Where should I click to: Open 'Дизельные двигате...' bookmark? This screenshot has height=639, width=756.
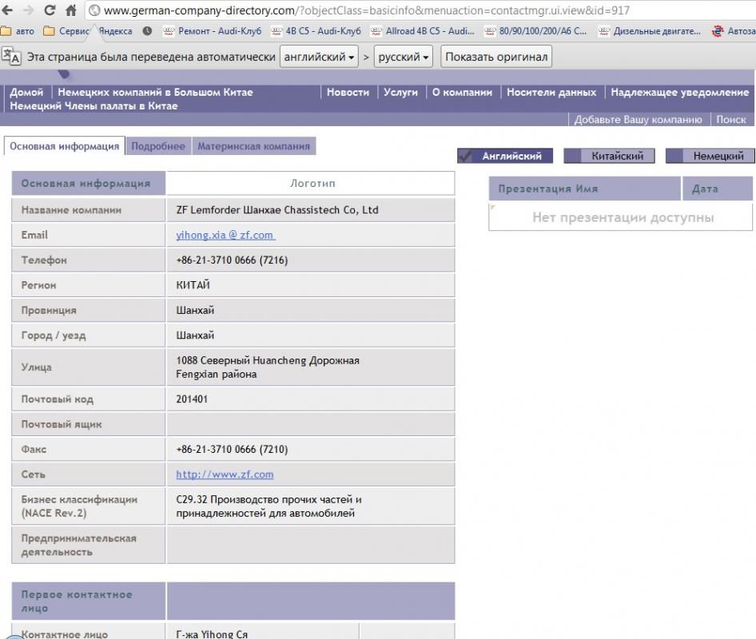pyautogui.click(x=650, y=31)
